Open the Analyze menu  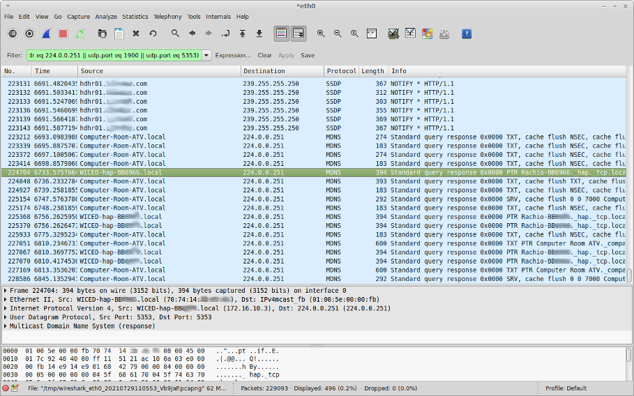(x=106, y=17)
